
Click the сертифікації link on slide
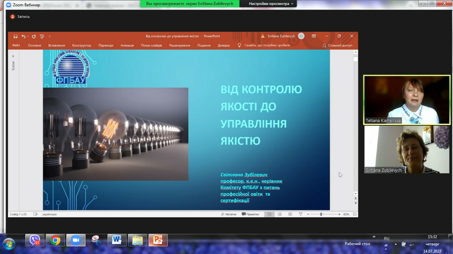(235, 200)
